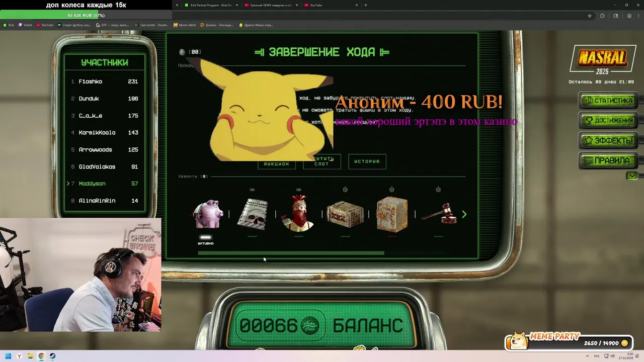
Task: Select participant F1ashko in the list
Action: point(104,81)
